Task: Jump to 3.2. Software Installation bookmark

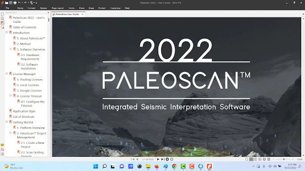Action: coord(30,66)
